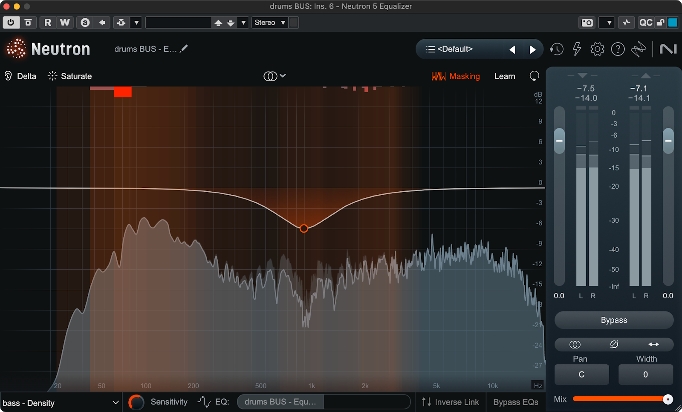The image size is (682, 412).
Task: Click the Learn button
Action: [505, 76]
